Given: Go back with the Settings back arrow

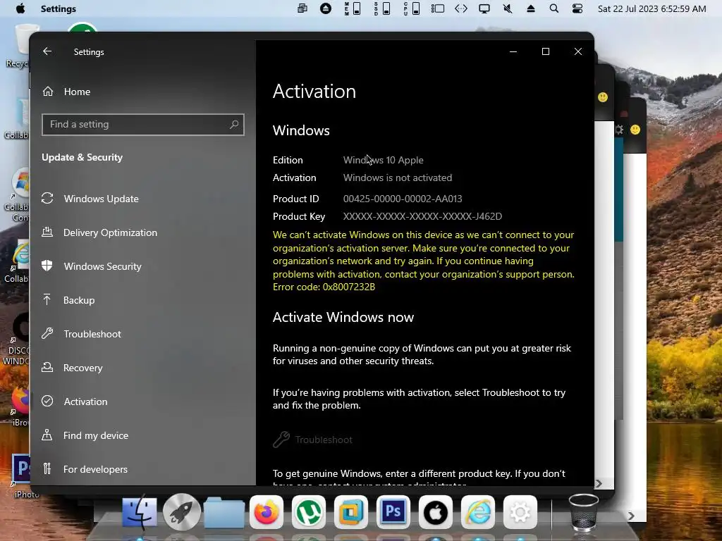Looking at the screenshot, I should click(47, 51).
